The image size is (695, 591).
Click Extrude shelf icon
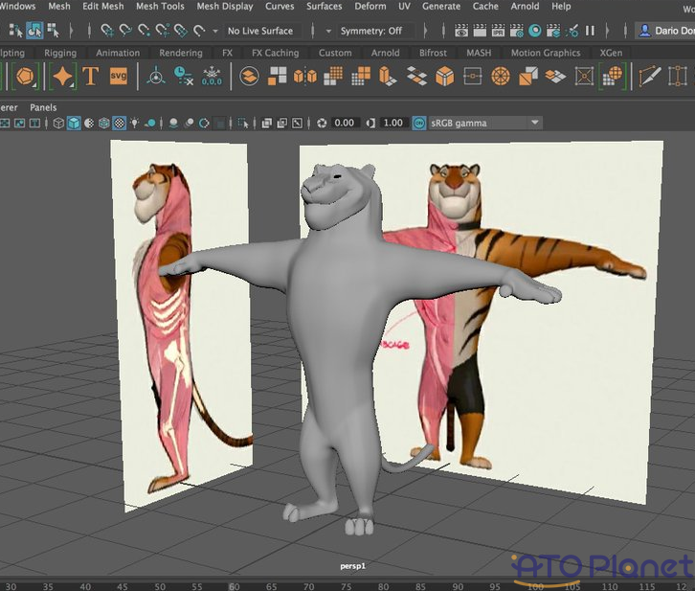(x=388, y=77)
